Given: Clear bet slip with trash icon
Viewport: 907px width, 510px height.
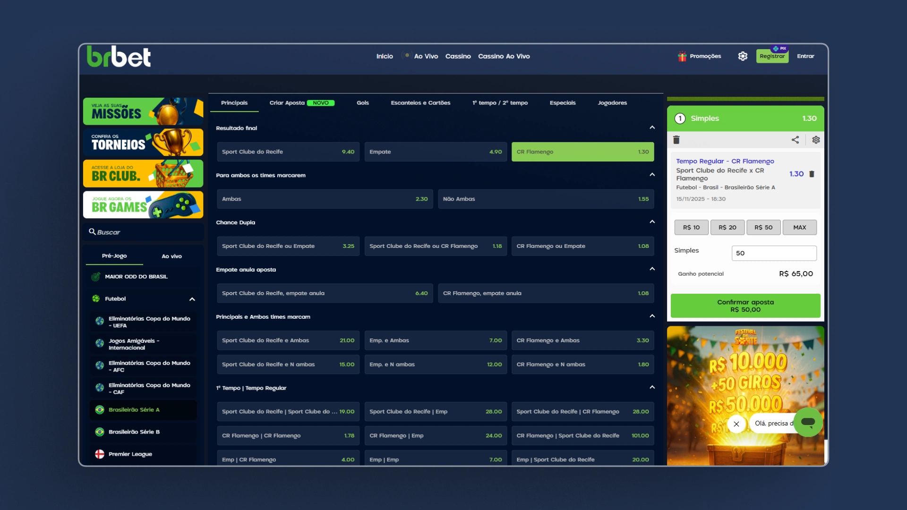Looking at the screenshot, I should click(676, 140).
